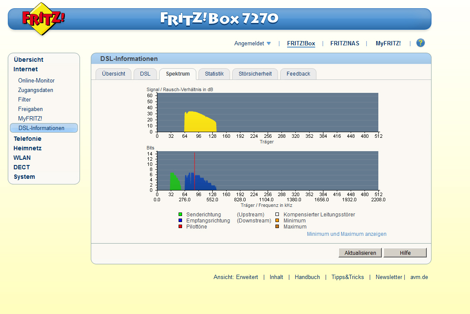Open the Inhalt footer link

click(276, 277)
